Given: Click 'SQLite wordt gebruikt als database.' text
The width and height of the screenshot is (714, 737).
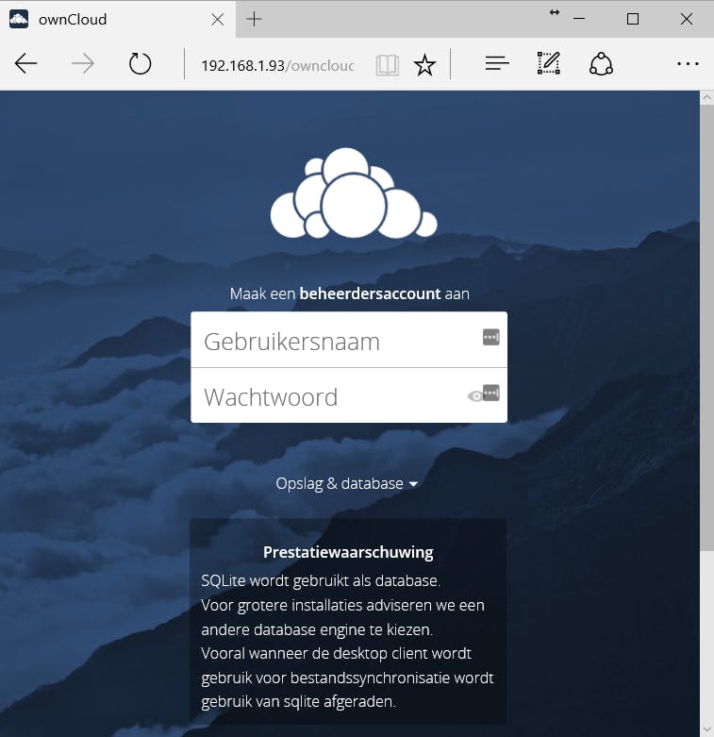Looking at the screenshot, I should [321, 581].
